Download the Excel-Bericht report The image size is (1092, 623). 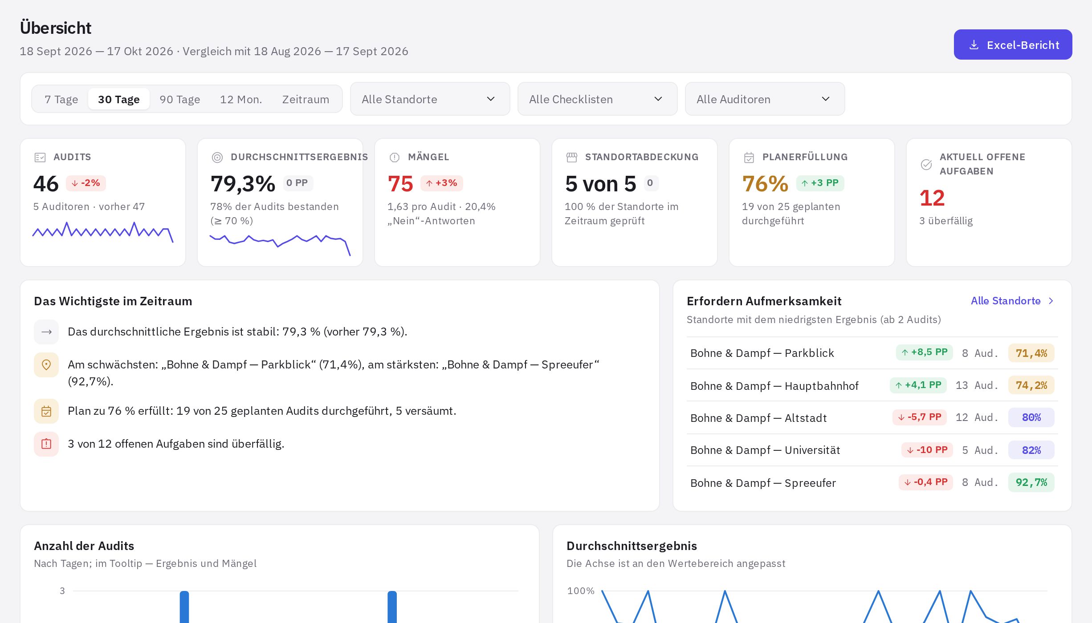click(1013, 45)
